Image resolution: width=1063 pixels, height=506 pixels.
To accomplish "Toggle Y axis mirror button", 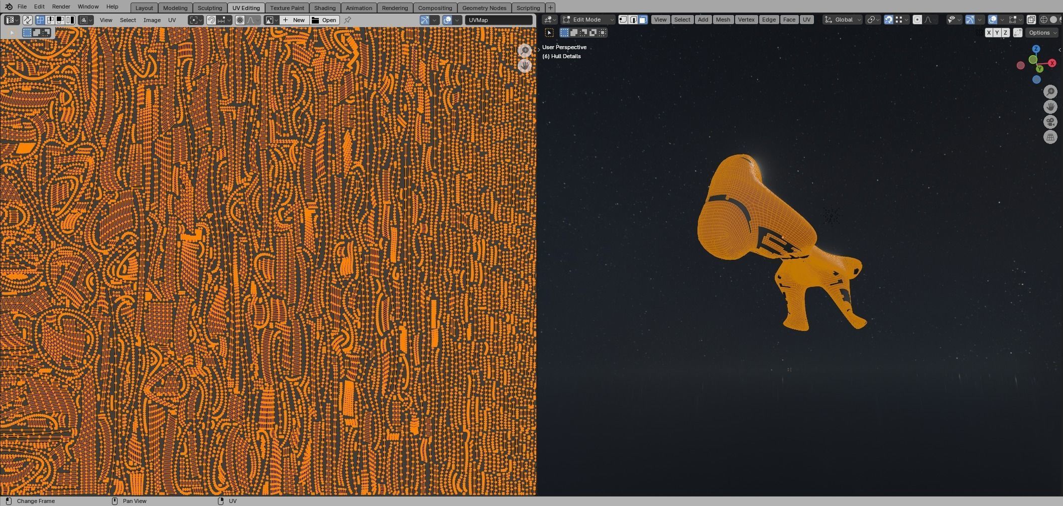I will coord(997,33).
